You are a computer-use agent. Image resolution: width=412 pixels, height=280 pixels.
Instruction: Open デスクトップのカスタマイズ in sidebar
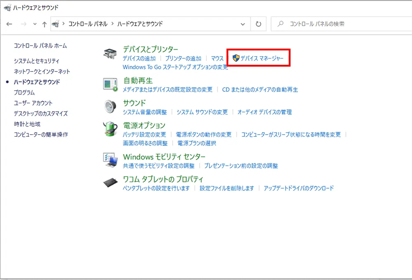(41, 114)
